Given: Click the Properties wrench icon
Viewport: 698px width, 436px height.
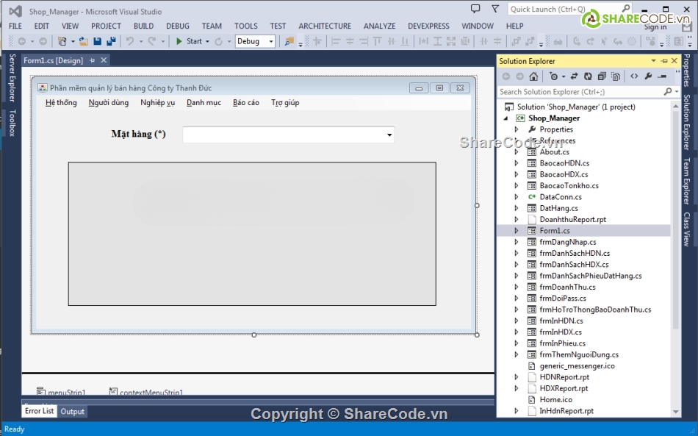Looking at the screenshot, I should pos(648,76).
